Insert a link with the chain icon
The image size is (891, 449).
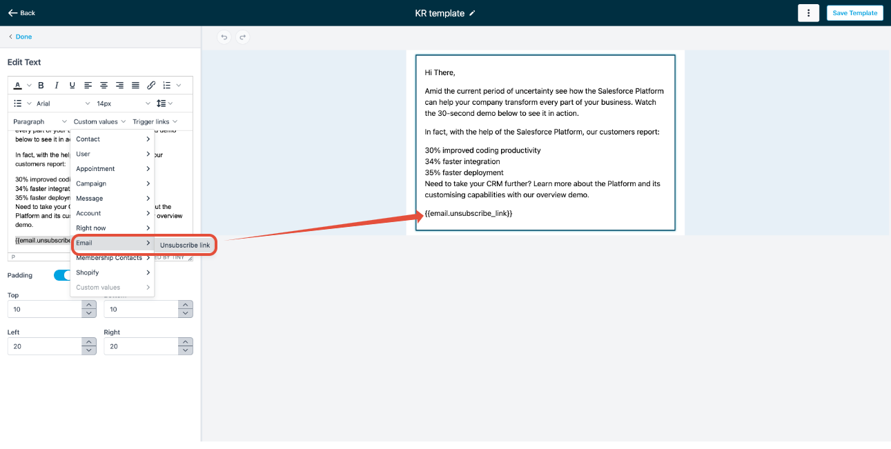point(151,86)
